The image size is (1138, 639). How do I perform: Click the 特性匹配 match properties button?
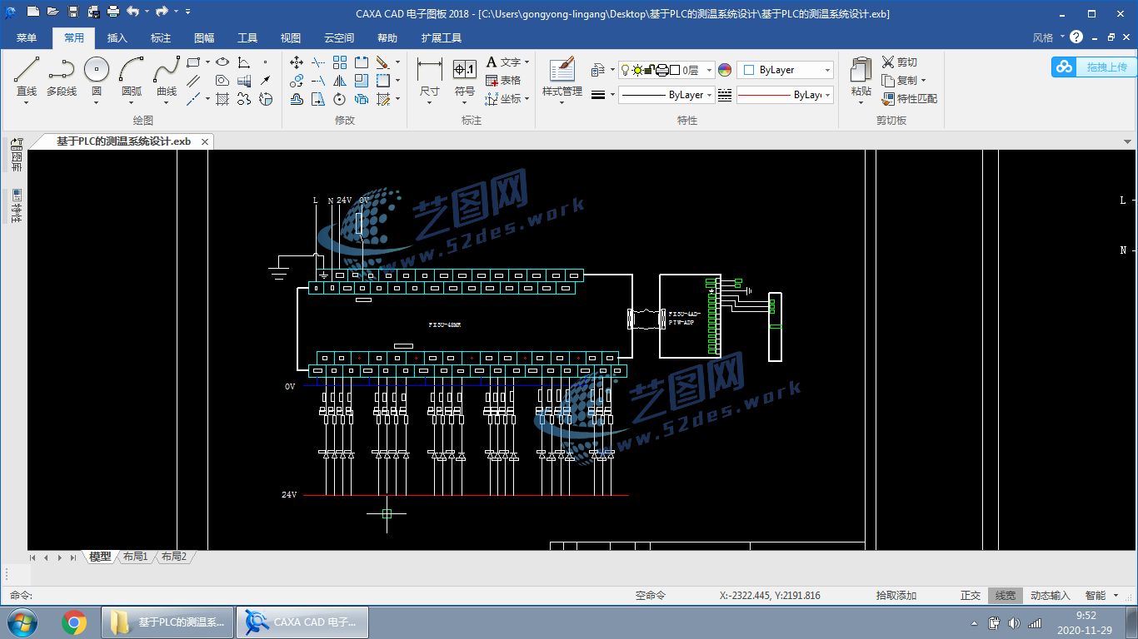(910, 99)
